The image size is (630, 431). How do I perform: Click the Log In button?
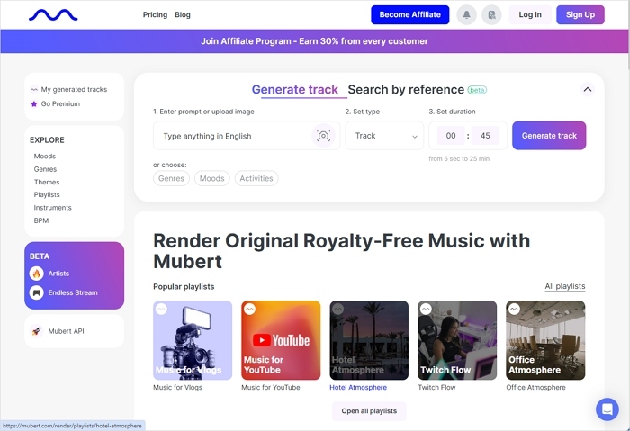coord(530,15)
